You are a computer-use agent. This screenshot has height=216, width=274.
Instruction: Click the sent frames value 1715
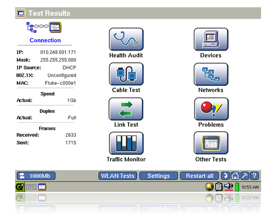click(71, 143)
